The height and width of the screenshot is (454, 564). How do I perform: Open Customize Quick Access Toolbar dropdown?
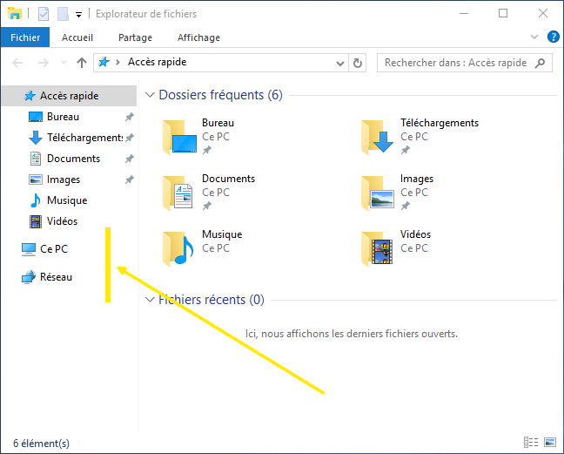(79, 15)
